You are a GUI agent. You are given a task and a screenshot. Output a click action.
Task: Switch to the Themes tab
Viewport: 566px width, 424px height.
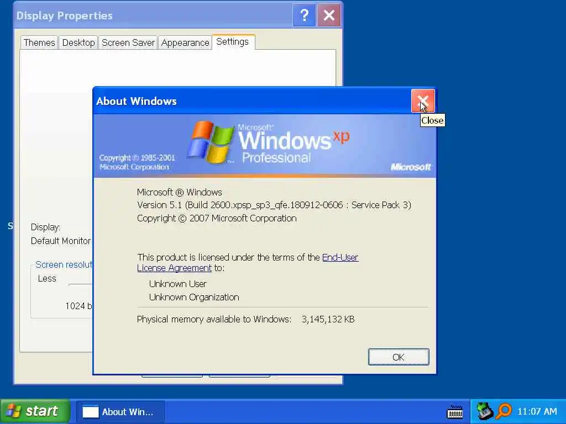(x=39, y=43)
